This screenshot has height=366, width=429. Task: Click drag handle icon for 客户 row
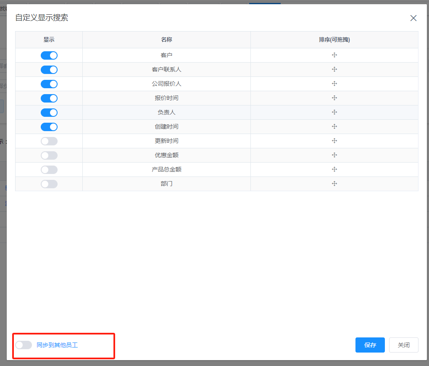(334, 55)
